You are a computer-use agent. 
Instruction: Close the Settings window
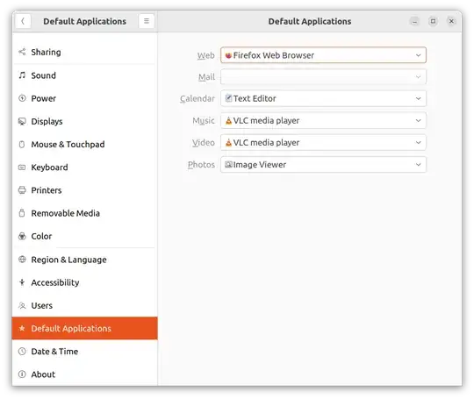(451, 21)
